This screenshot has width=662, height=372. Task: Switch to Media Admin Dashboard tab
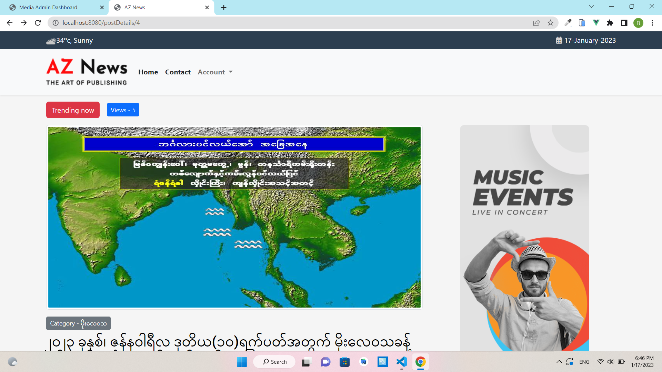(55, 7)
